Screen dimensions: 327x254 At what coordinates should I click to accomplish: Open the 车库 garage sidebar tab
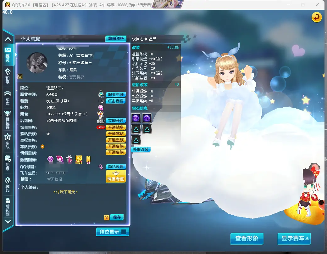coord(8,98)
